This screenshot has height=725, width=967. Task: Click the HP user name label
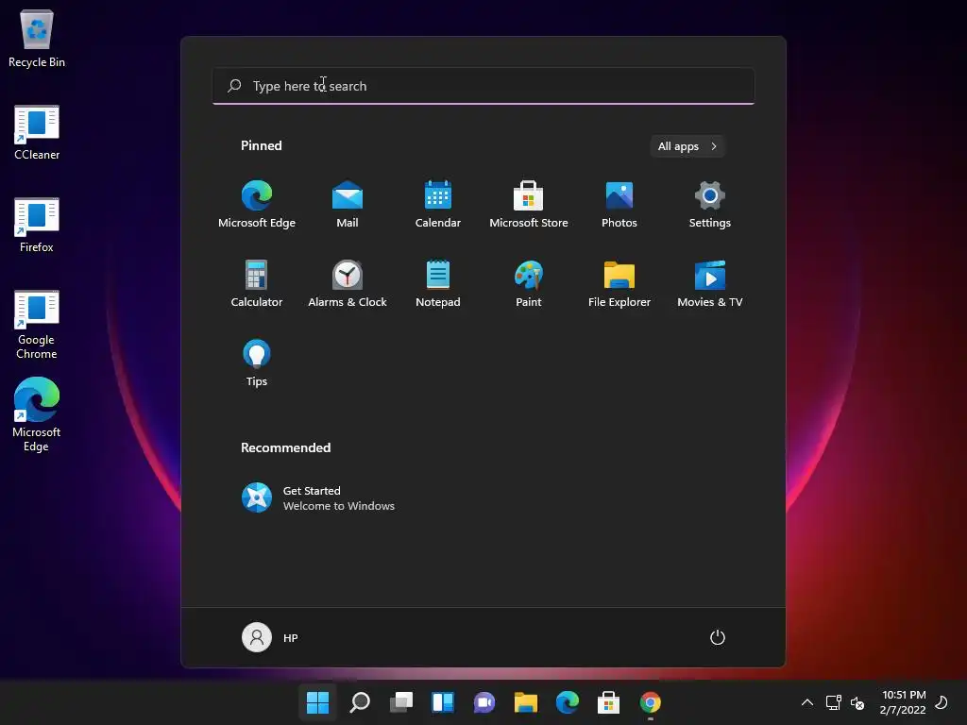click(x=291, y=638)
